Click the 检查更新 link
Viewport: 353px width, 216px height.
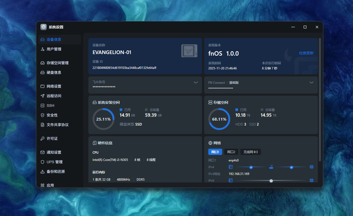pos(306,53)
